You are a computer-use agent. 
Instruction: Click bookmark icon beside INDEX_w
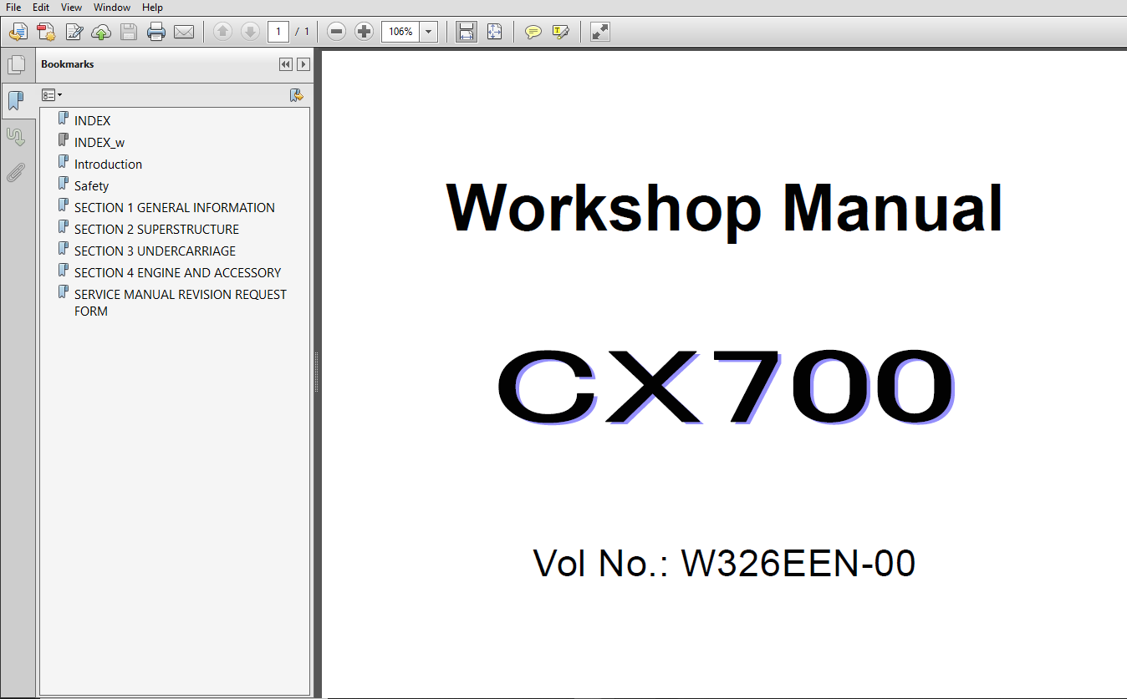63,141
